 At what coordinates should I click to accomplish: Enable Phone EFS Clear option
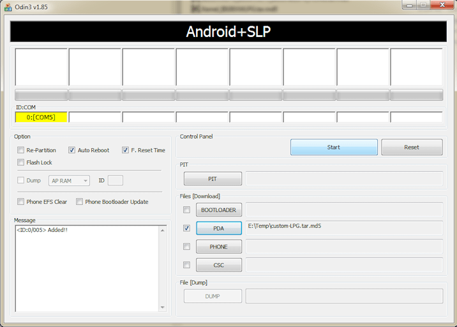click(x=20, y=202)
